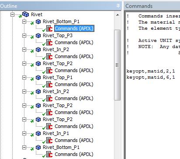The width and height of the screenshot is (180, 159).
Task: Select the highlighted Commands (APDL) item
Action: coord(74,28)
